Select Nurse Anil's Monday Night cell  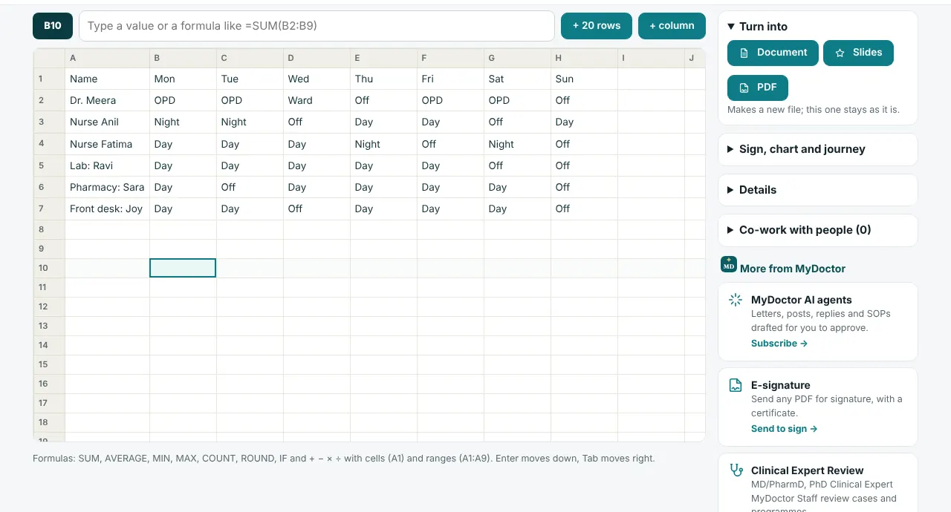click(183, 122)
